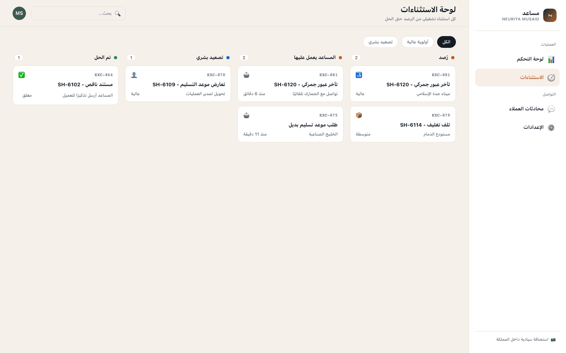
Task: Click the منذ 6 دقائق timestamp
Action: [254, 94]
